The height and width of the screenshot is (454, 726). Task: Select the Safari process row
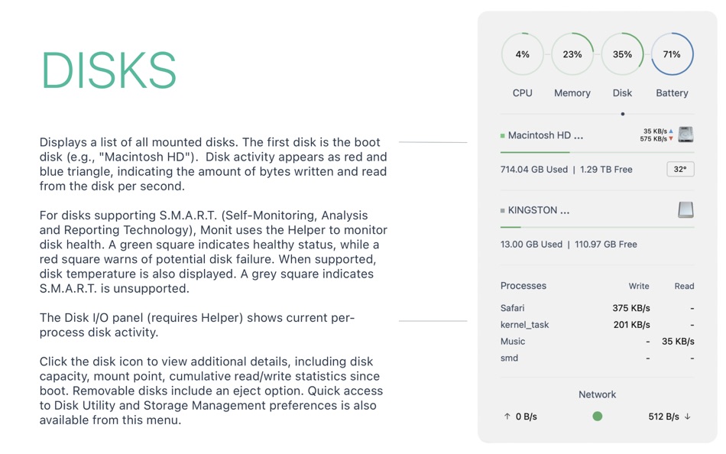(598, 308)
